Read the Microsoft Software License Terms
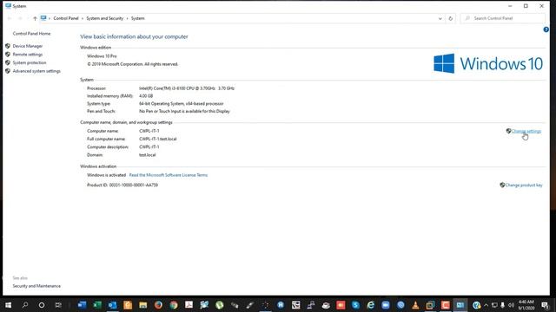556x312 pixels. (x=169, y=175)
